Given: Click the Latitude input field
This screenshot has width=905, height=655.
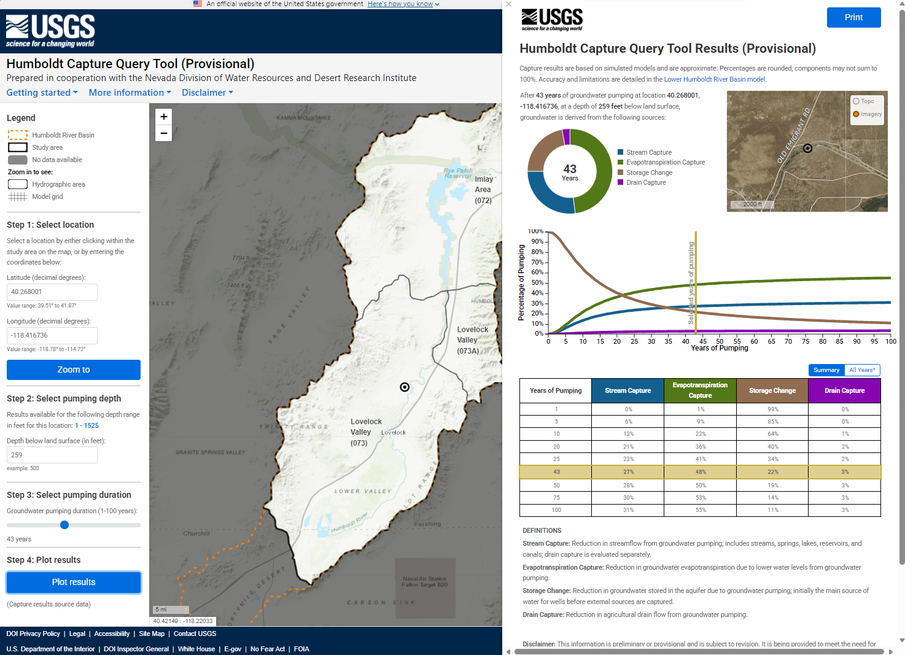Looking at the screenshot, I should pyautogui.click(x=52, y=292).
